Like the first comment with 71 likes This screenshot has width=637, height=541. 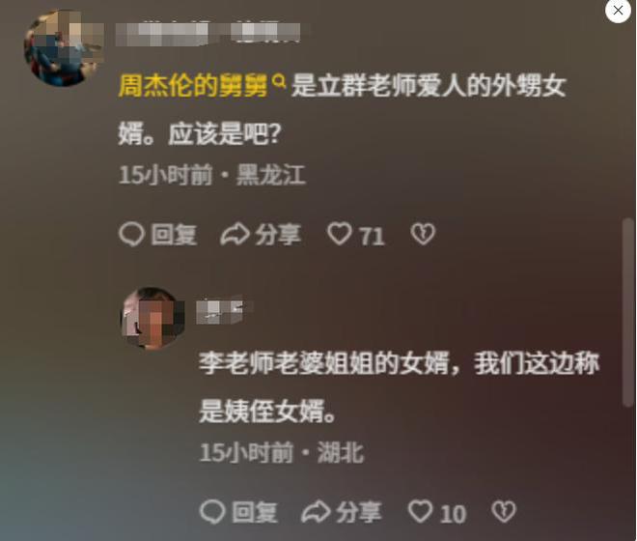click(339, 234)
